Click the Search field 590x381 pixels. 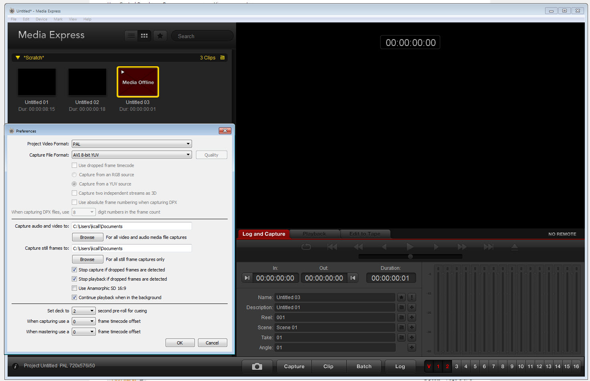[202, 36]
